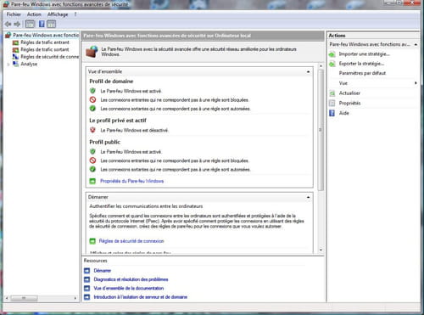This screenshot has height=315, width=424.
Task: Open Règles de sécurité de connexion link
Action: coord(131,241)
